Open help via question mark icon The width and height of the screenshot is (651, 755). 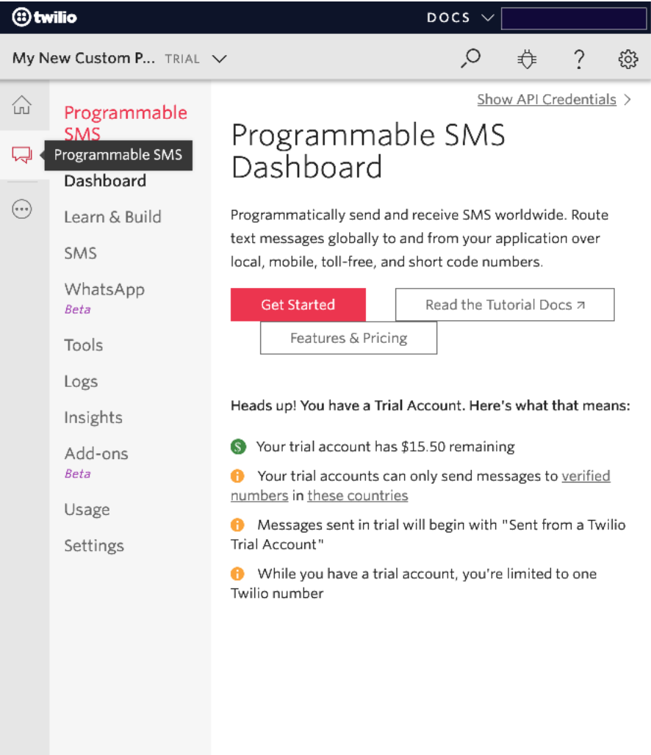pos(579,58)
